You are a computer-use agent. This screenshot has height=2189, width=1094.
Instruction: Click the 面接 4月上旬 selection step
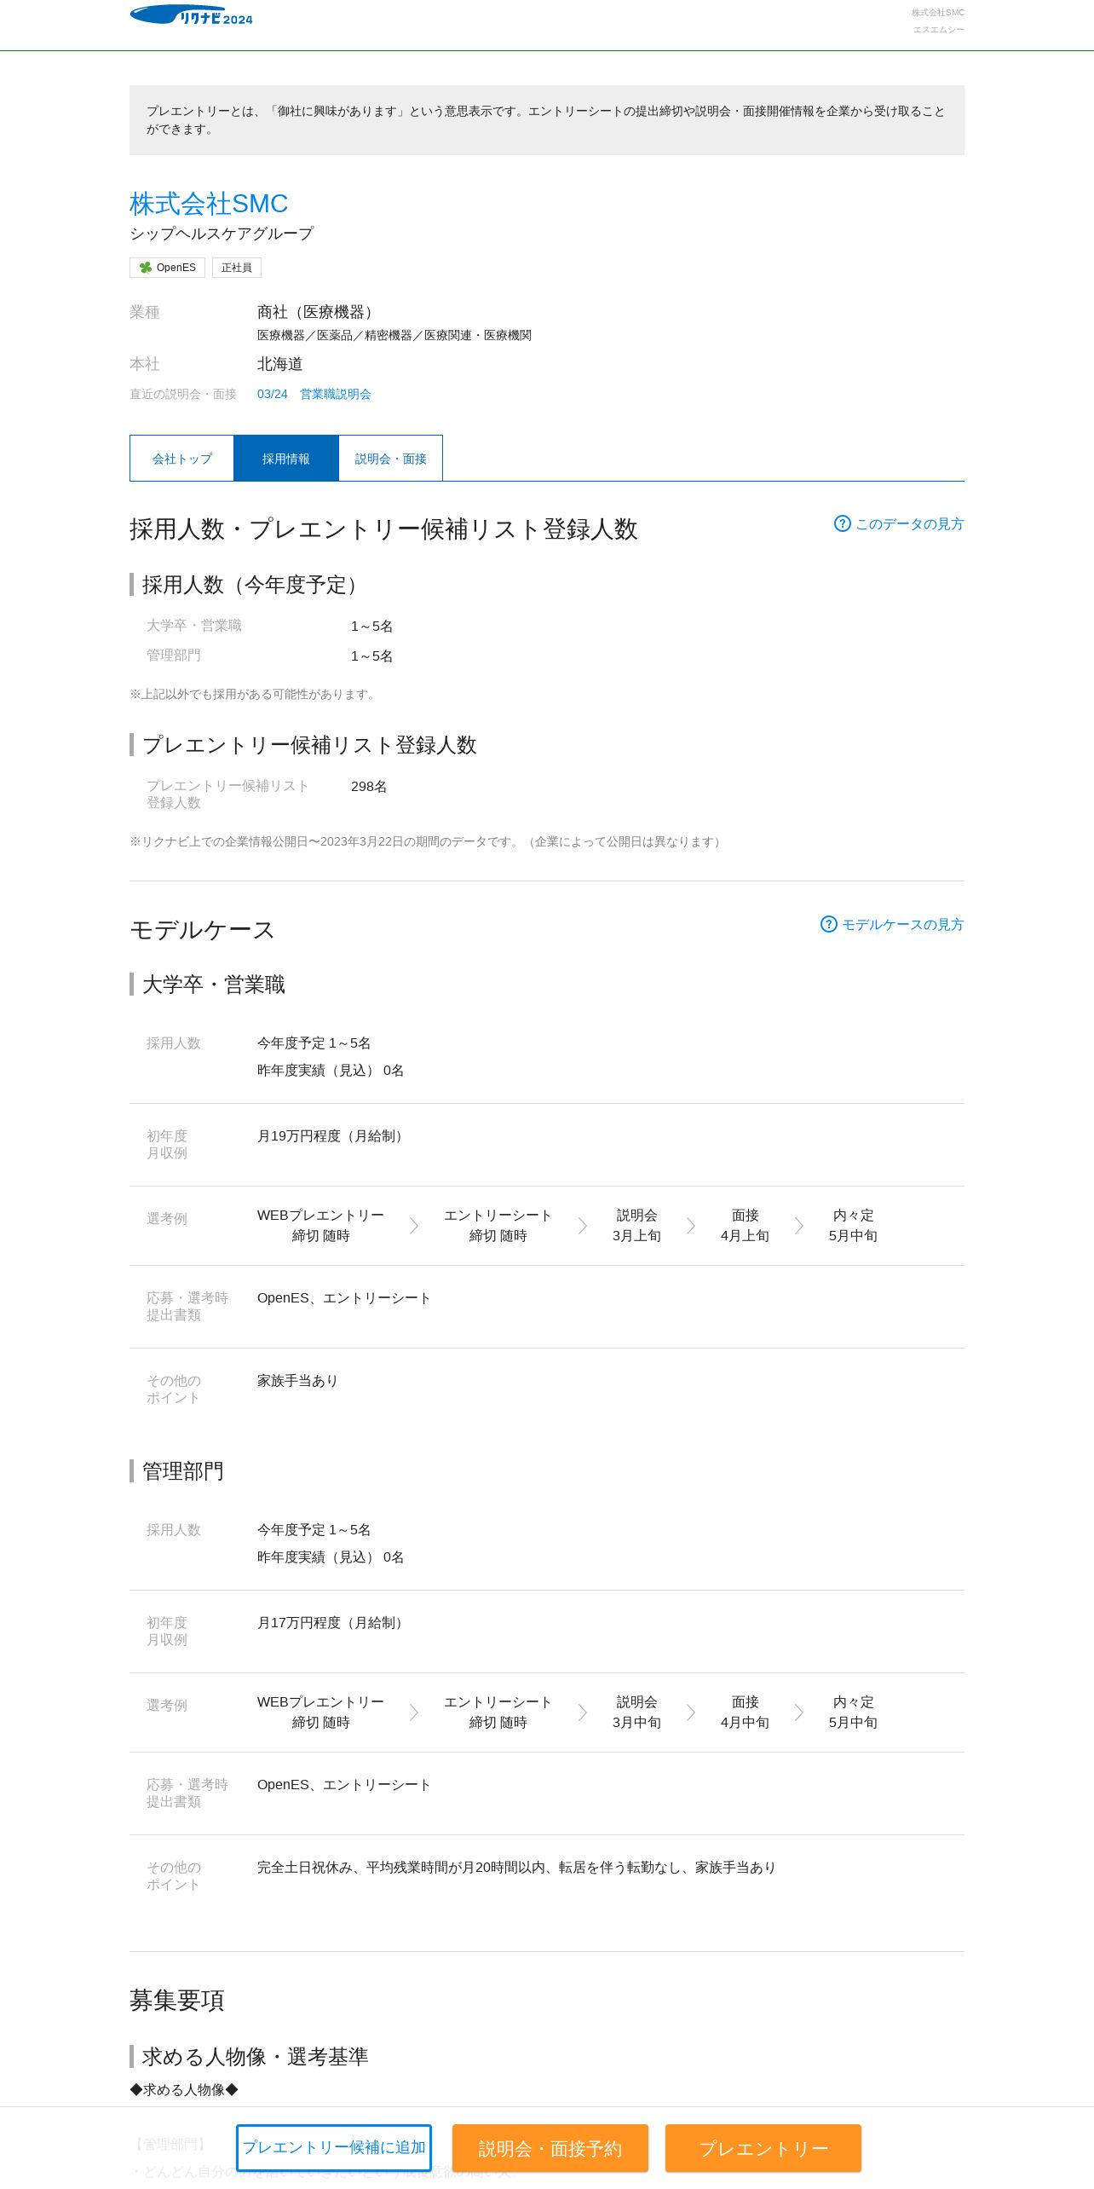(x=745, y=1226)
